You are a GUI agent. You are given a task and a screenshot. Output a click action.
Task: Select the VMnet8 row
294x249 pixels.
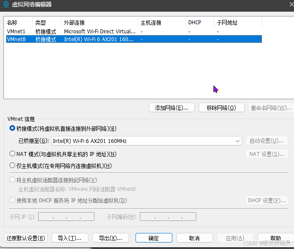click(134, 39)
